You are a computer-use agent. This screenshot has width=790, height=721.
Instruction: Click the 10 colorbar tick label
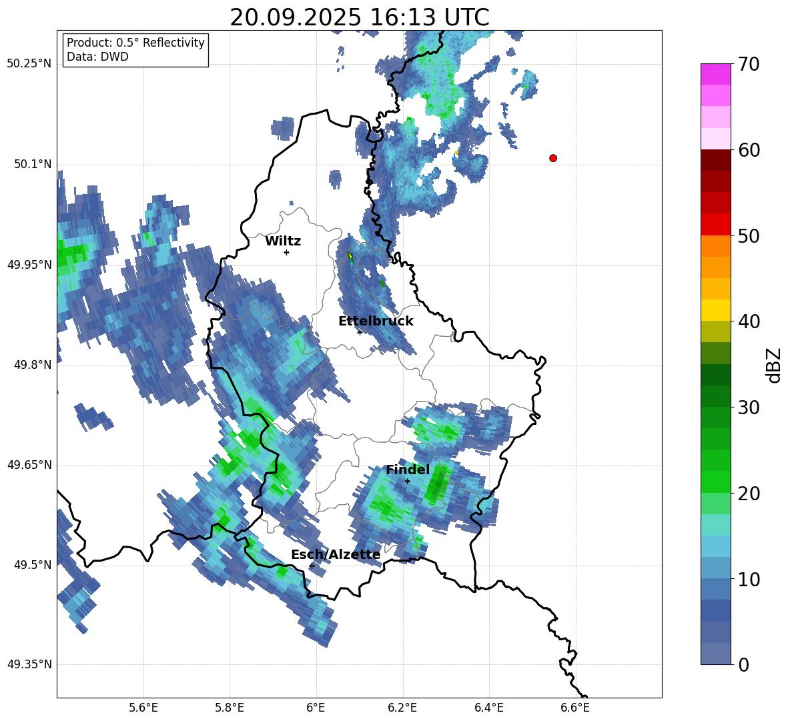pos(749,579)
